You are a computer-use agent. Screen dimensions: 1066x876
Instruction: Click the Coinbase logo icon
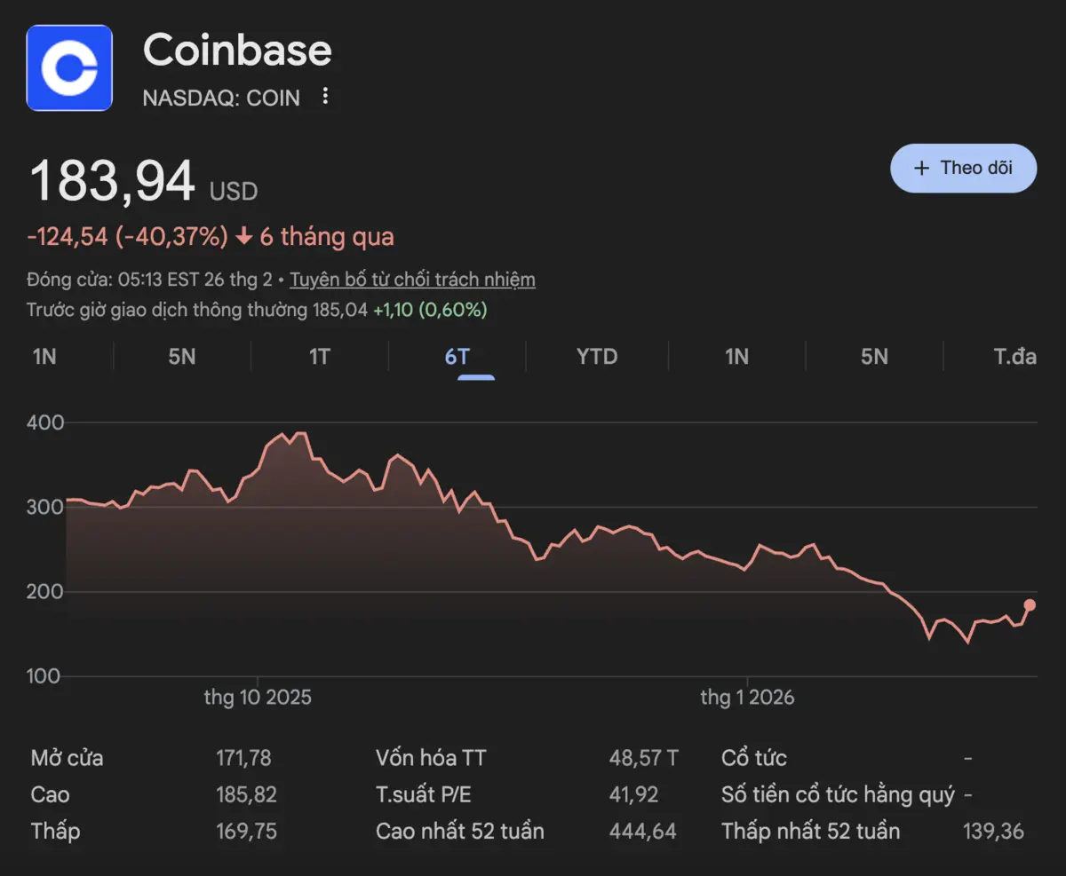[x=69, y=67]
